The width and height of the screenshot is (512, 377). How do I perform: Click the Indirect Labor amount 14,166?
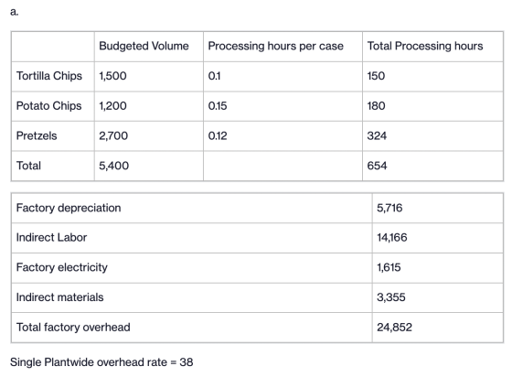pos(392,238)
